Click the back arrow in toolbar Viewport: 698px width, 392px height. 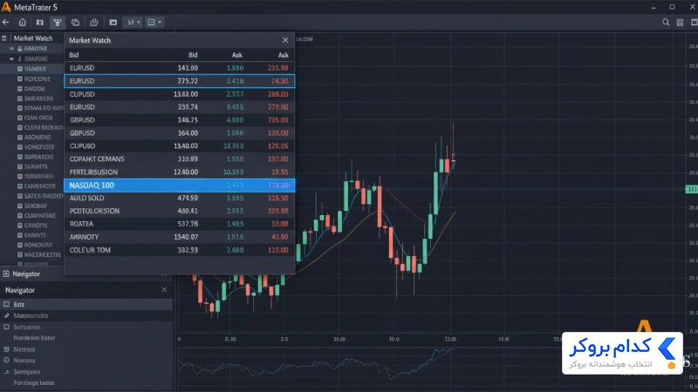(6, 23)
